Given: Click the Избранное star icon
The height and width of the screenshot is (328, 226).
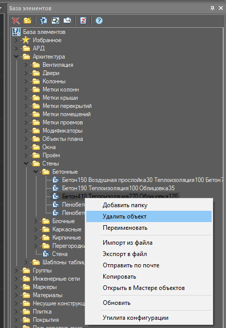Looking at the screenshot, I should pyautogui.click(x=26, y=40).
